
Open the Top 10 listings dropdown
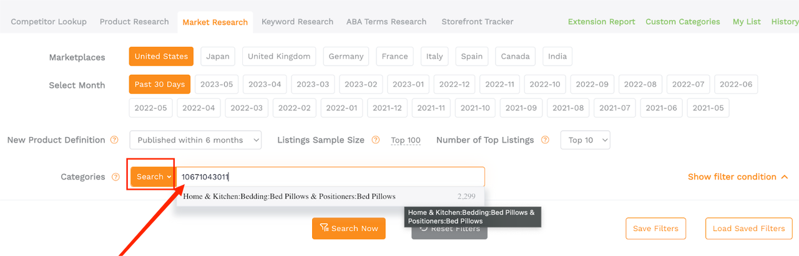586,140
